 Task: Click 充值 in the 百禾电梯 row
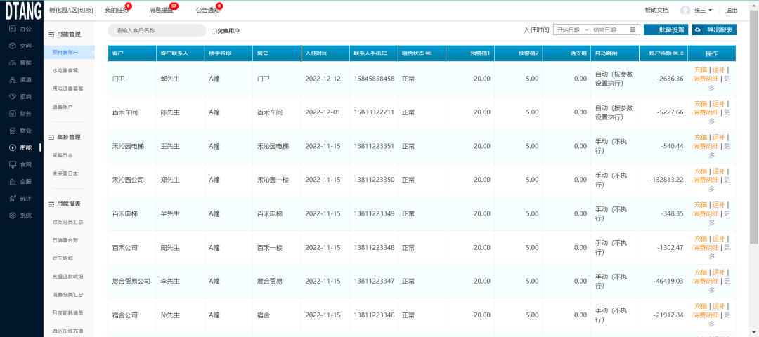point(701,205)
